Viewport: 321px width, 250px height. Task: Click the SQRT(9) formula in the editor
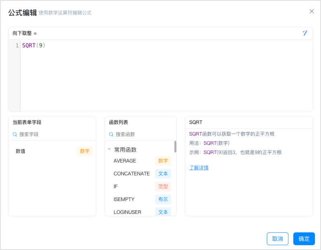[34, 45]
